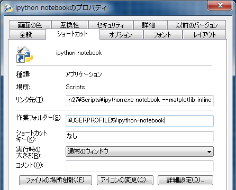236x190 pixels.
Task: Click the empty コメント field
Action: 140,166
